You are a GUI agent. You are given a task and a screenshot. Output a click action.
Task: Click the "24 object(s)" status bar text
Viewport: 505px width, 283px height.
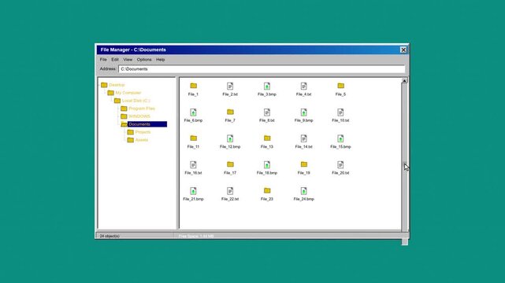[110, 236]
